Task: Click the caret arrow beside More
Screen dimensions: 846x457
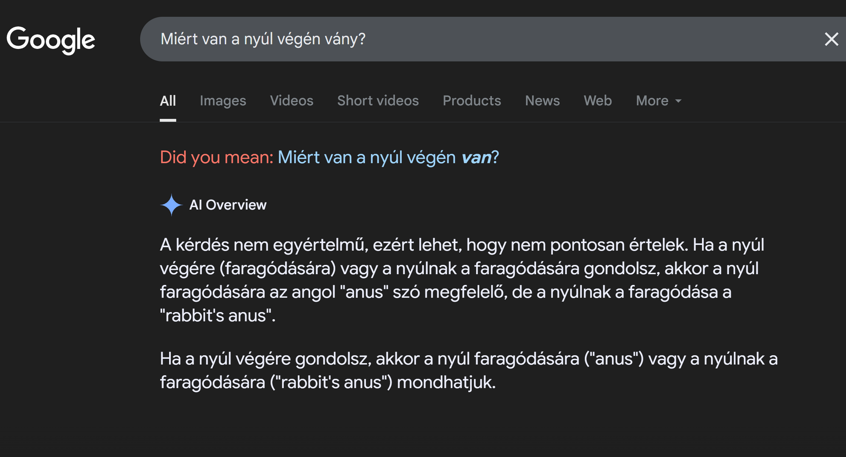Action: click(679, 101)
